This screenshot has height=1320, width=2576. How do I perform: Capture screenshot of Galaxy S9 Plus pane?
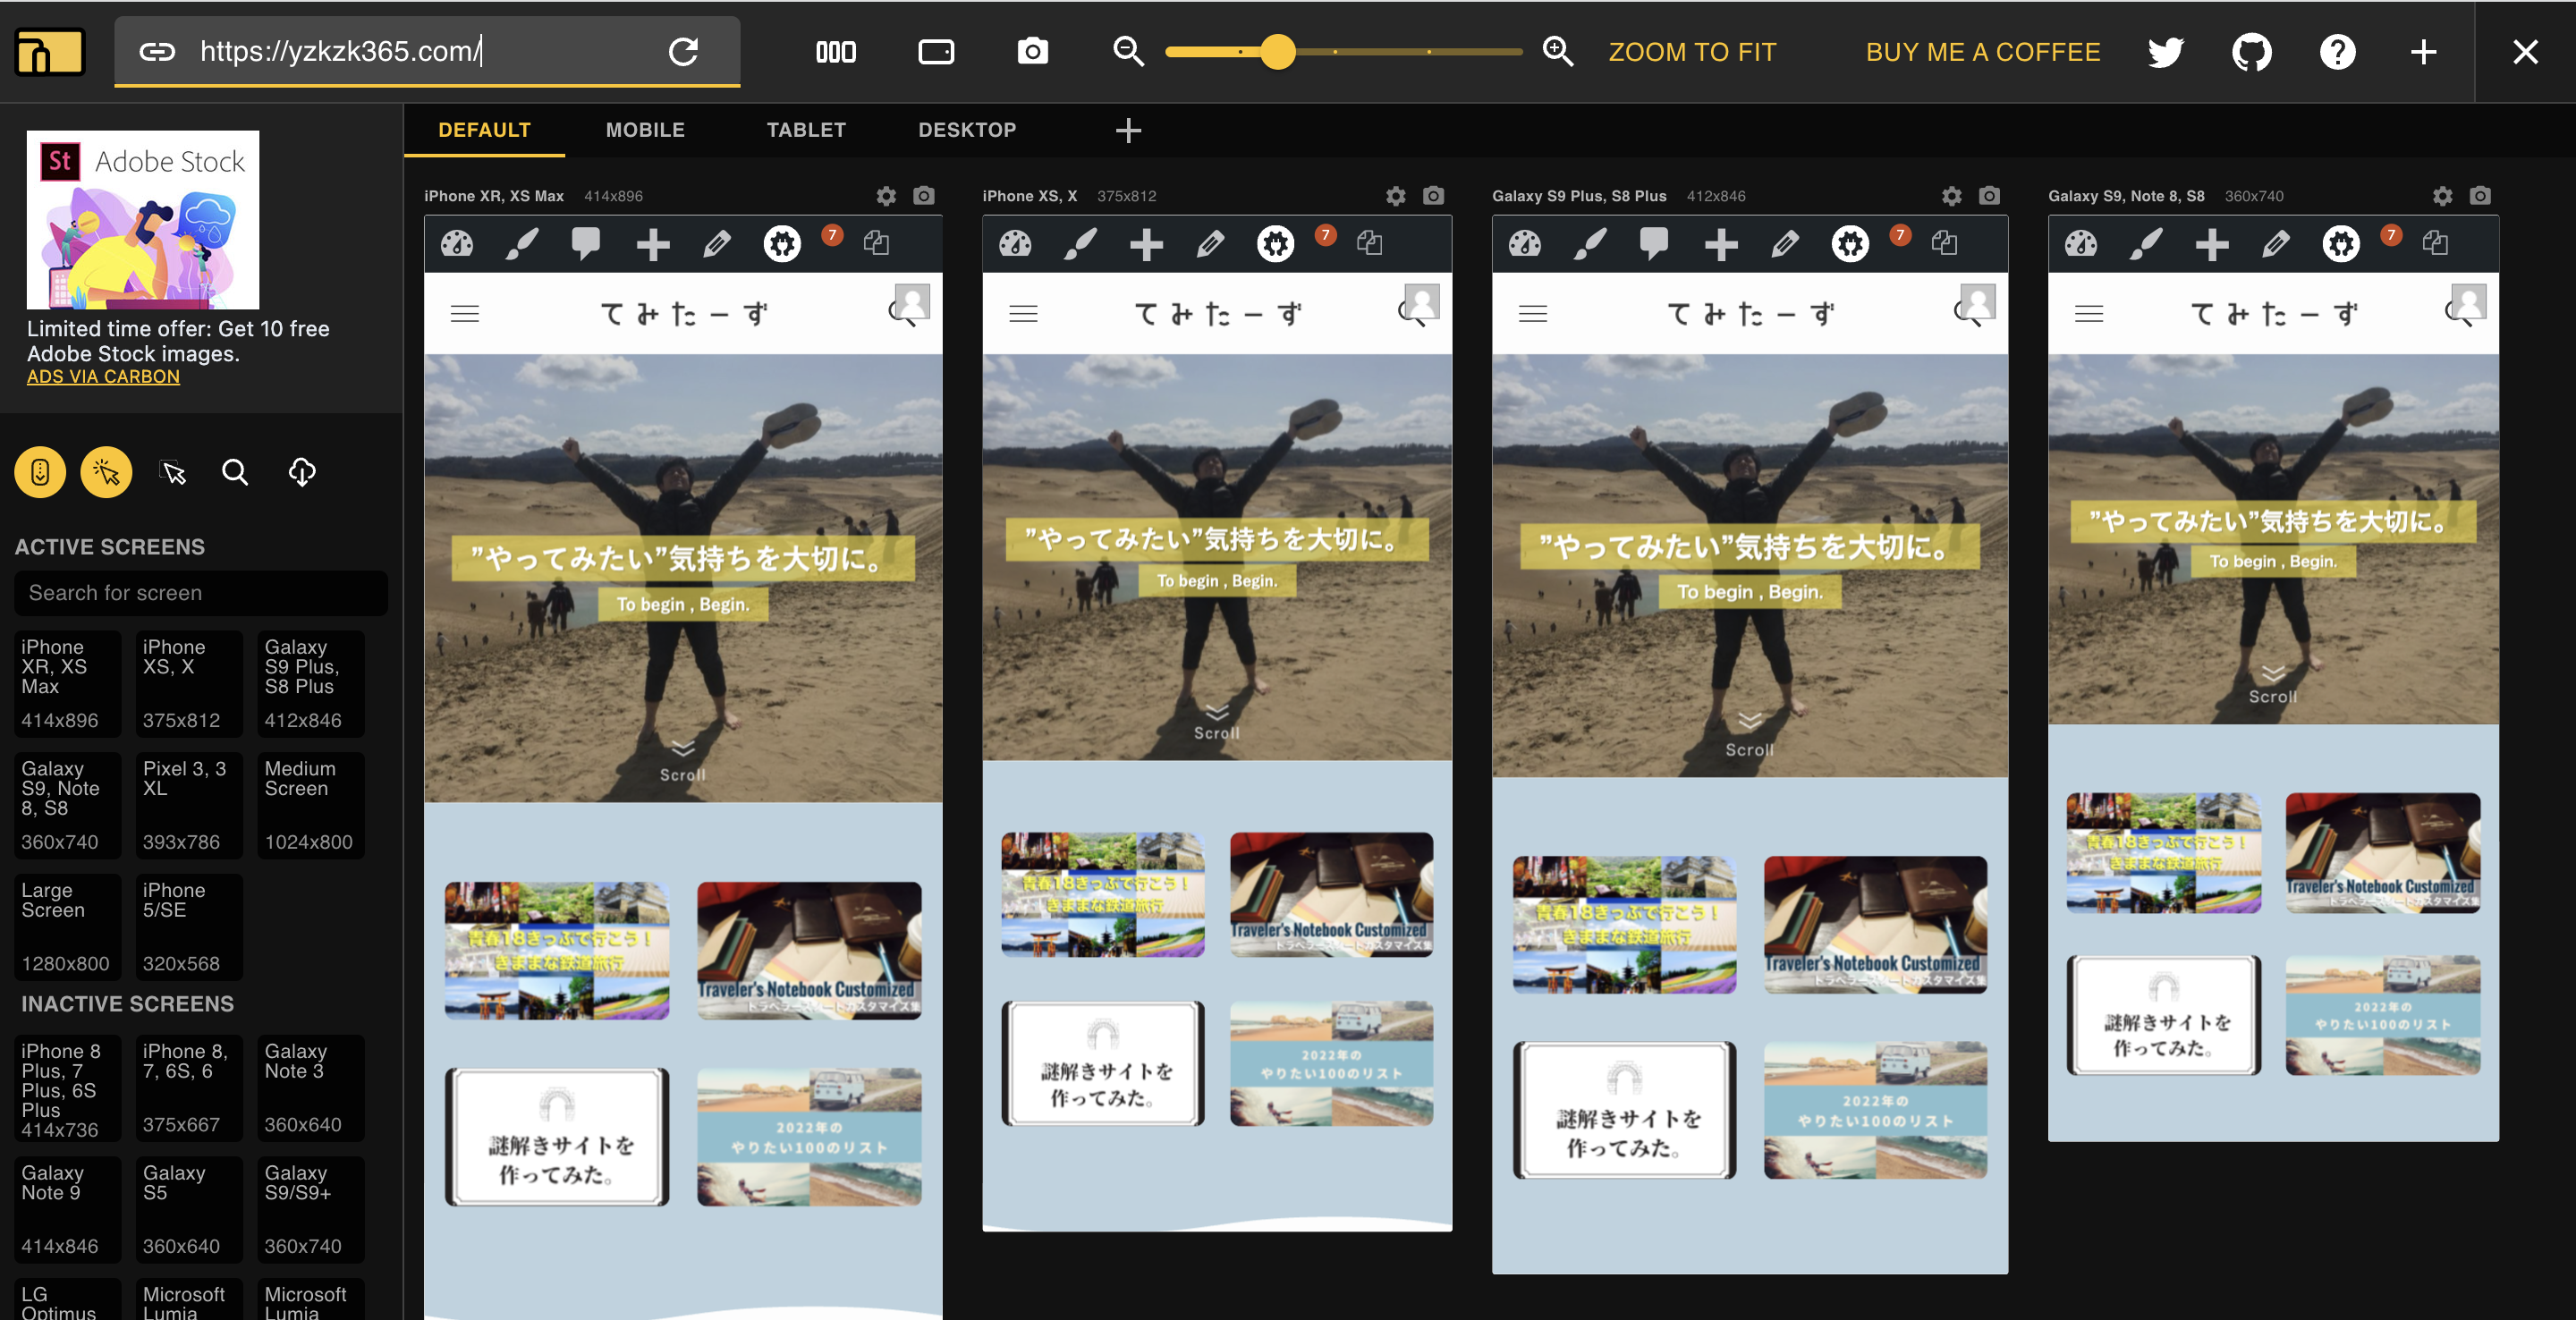point(1990,196)
